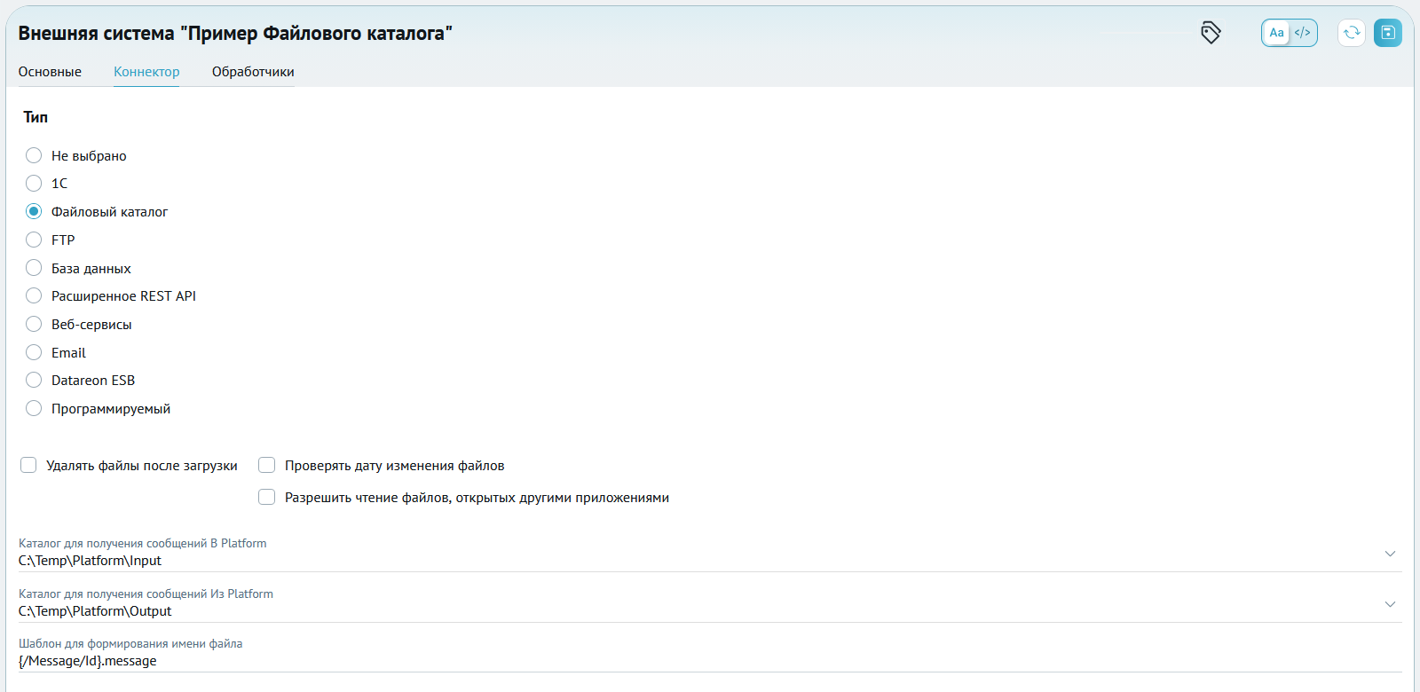Screen dimensions: 1420x692
Task: Expand the В Platform catalog dropdown
Action: pyautogui.click(x=1390, y=554)
